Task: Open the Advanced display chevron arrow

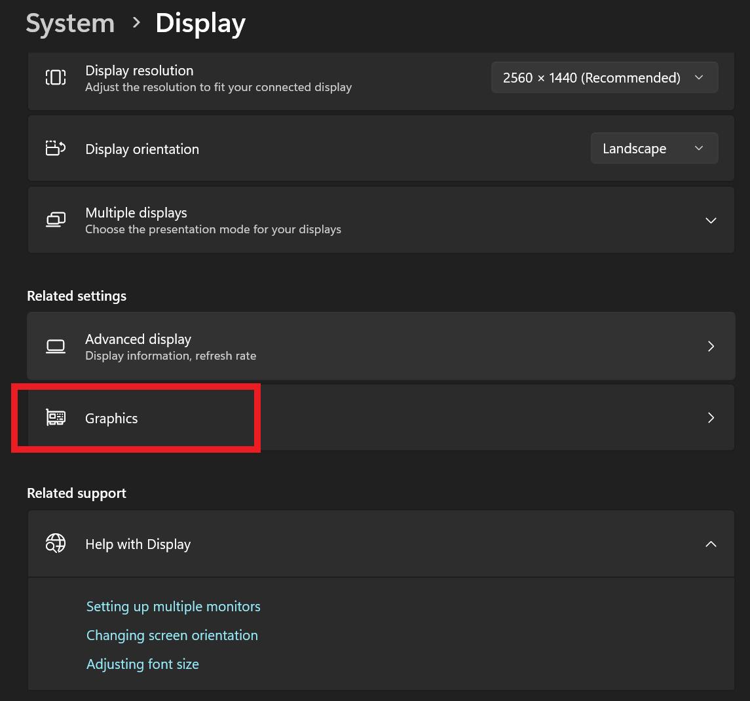Action: pos(711,346)
